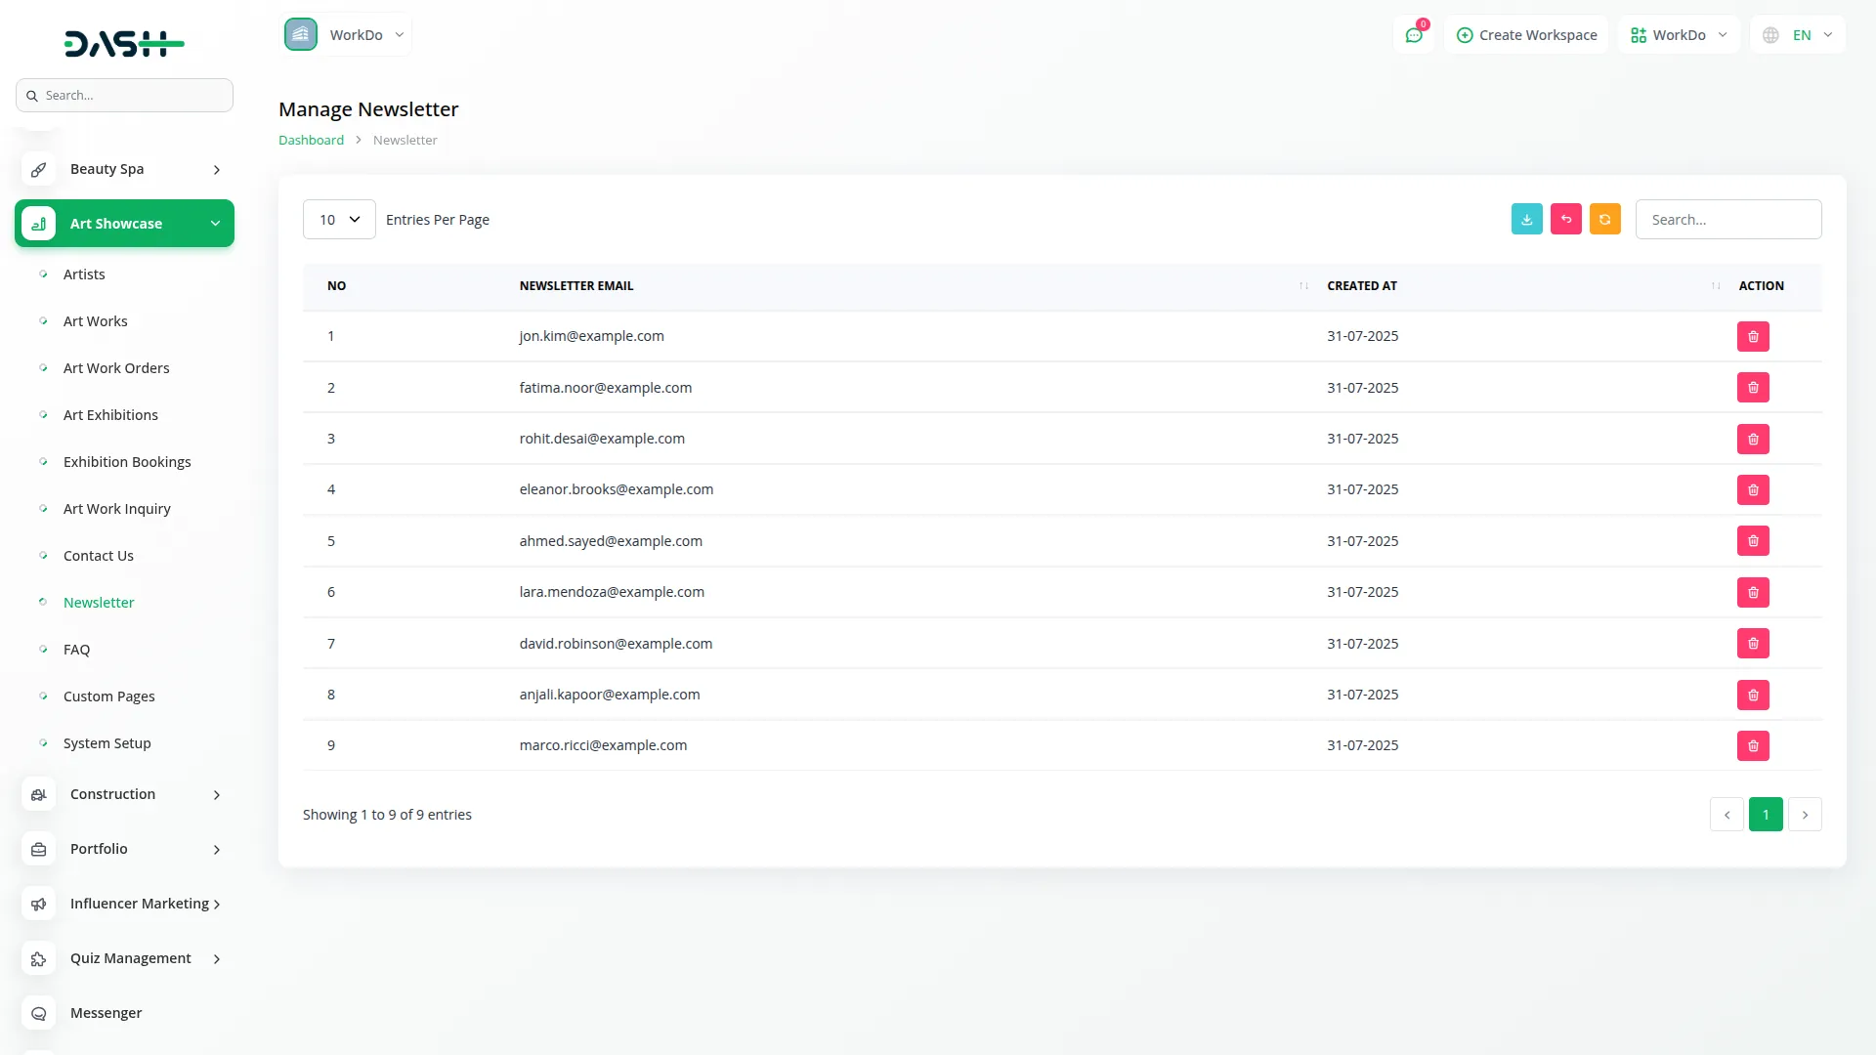Open the entries per page dropdown
This screenshot has width=1876, height=1055.
[339, 220]
